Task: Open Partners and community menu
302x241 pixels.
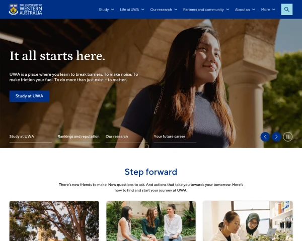Action: (206, 10)
